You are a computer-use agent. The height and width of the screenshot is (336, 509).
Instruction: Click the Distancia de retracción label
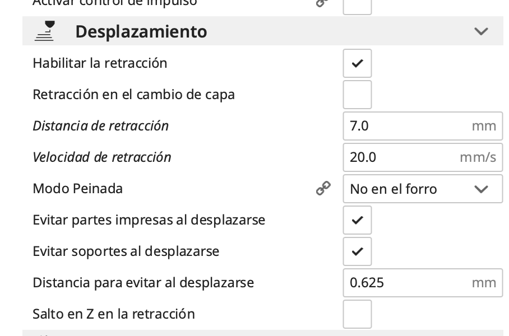[x=101, y=126]
